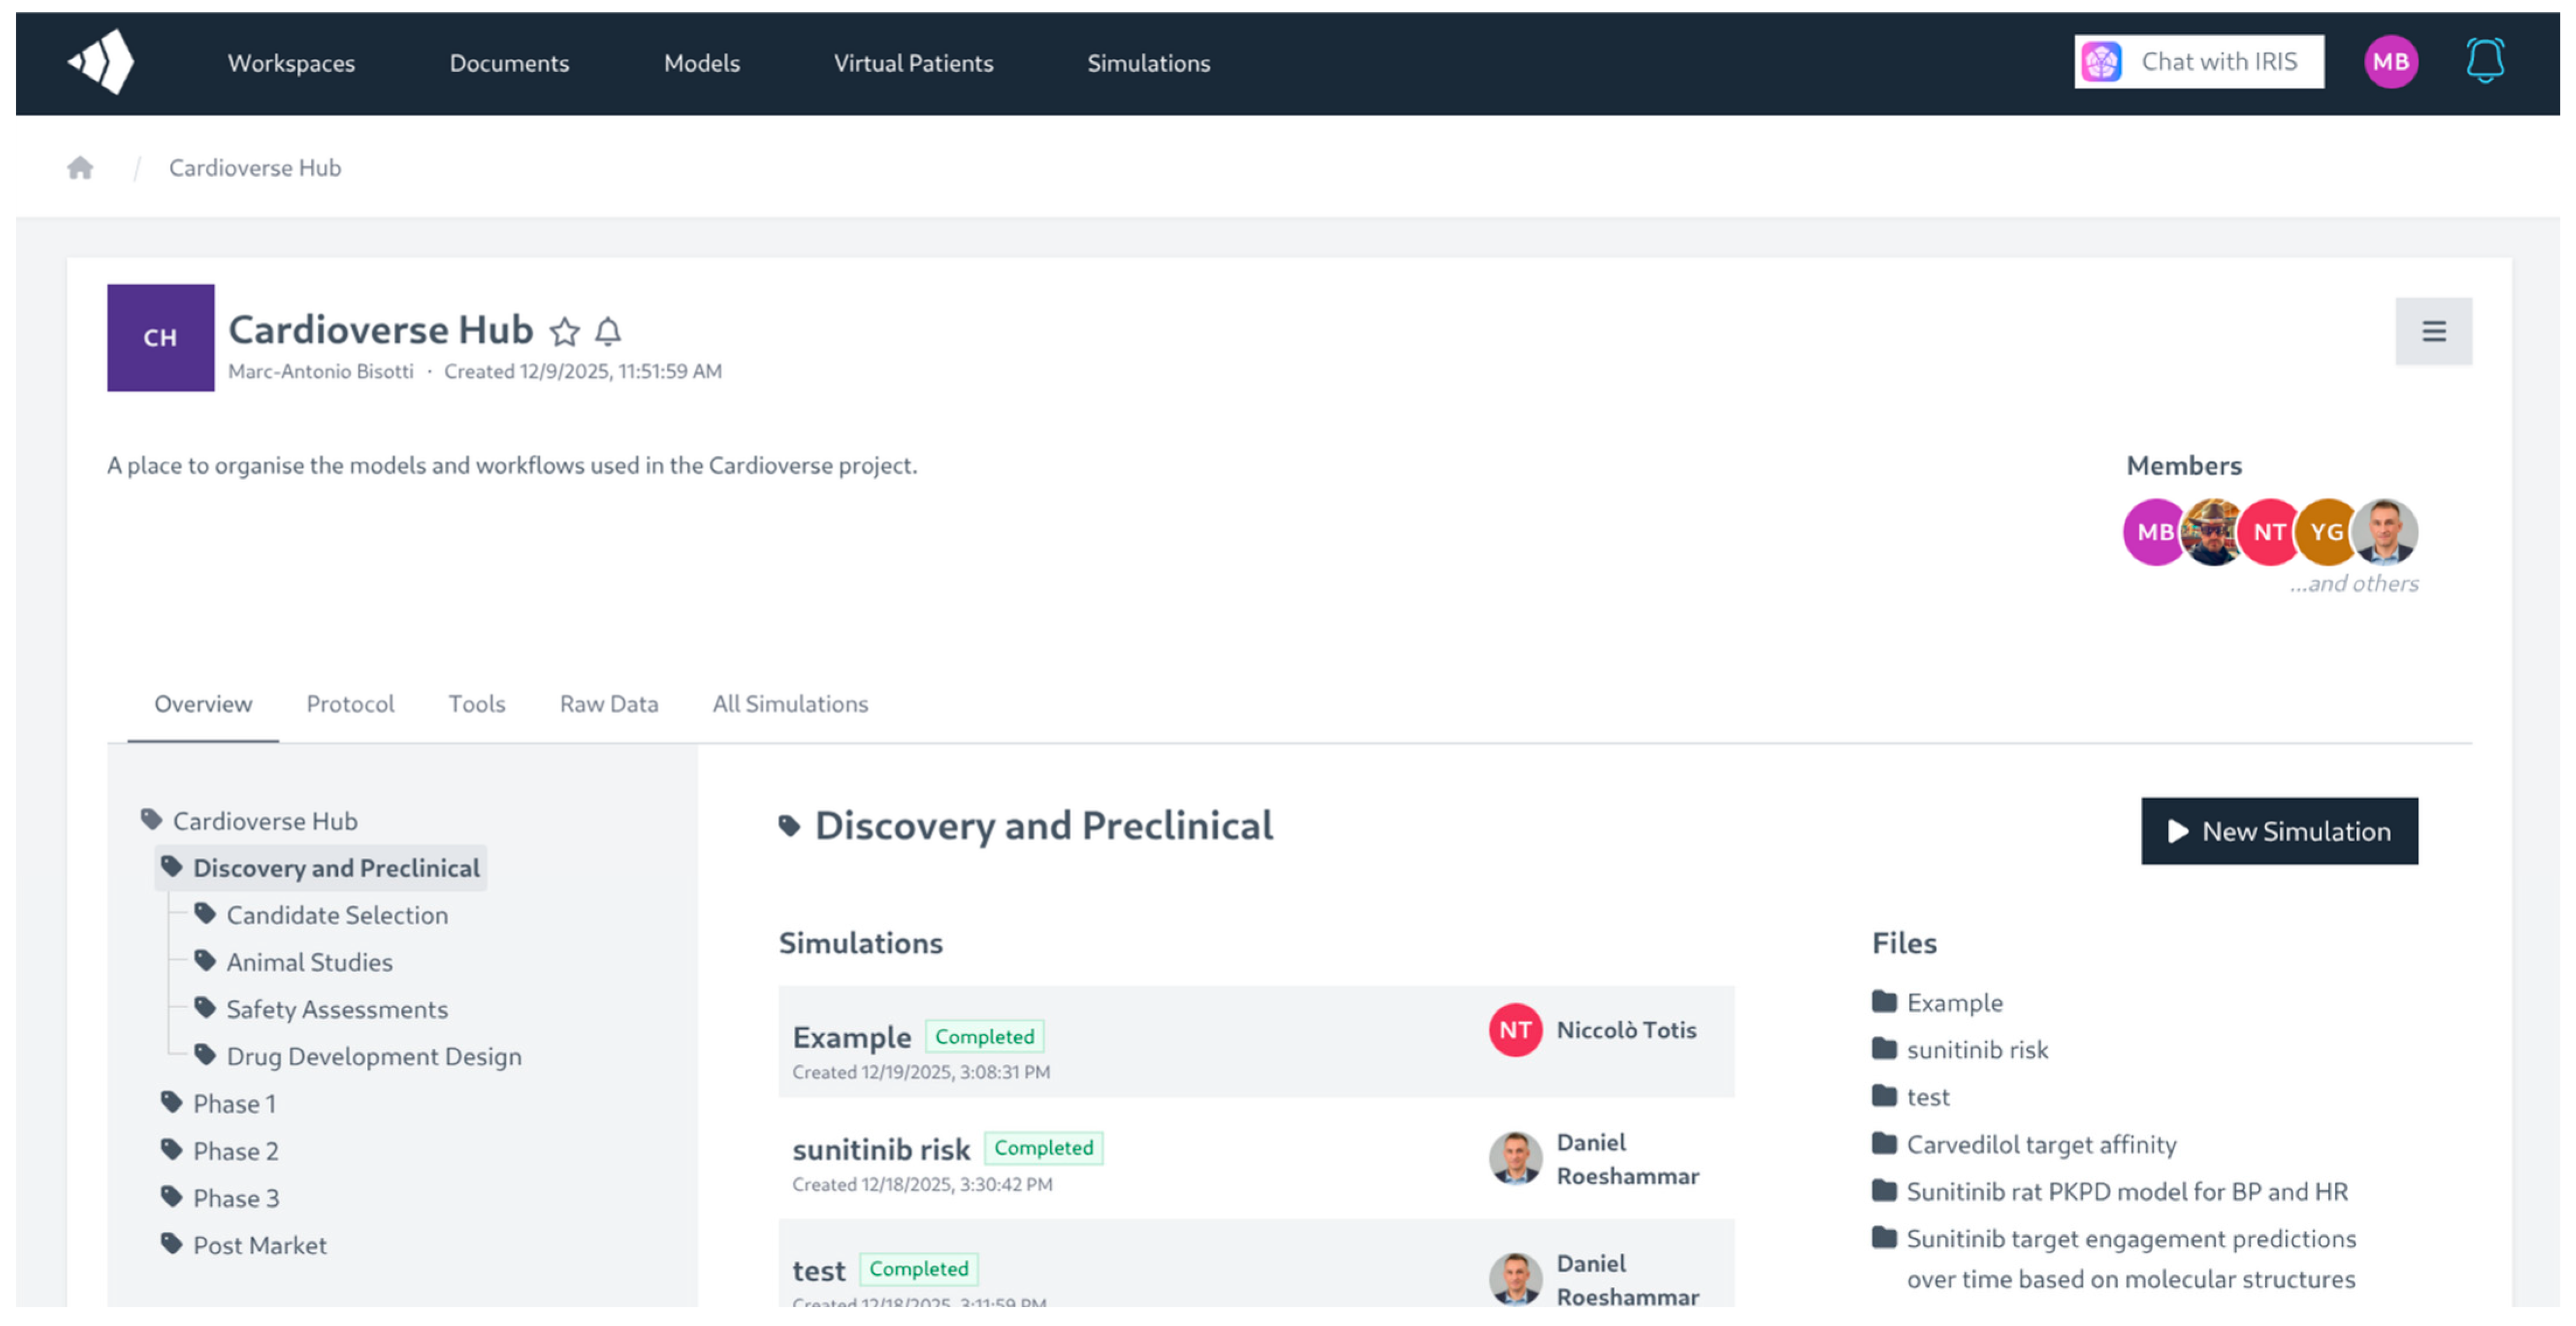Click the Cardioverse Hub breadcrumb link

pyautogui.click(x=255, y=168)
